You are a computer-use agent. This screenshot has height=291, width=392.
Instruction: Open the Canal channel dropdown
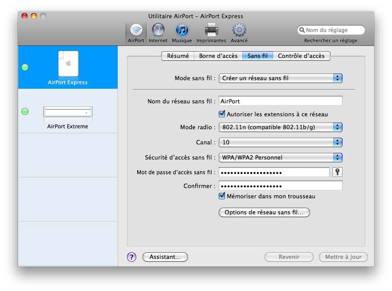click(281, 142)
